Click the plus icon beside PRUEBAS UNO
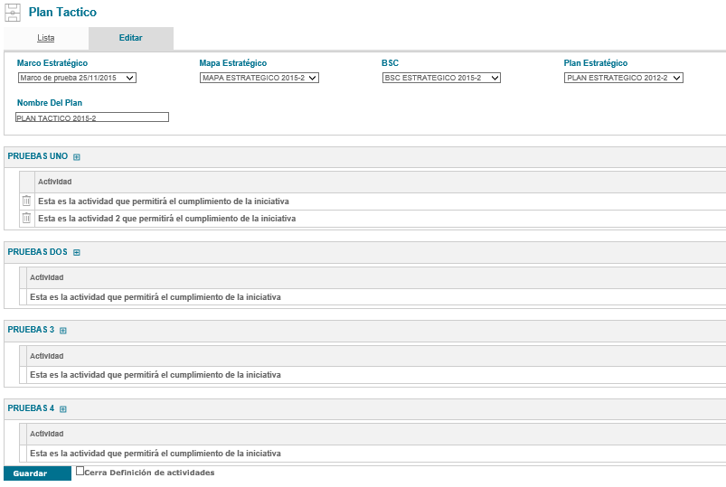The image size is (726, 487). tap(77, 157)
